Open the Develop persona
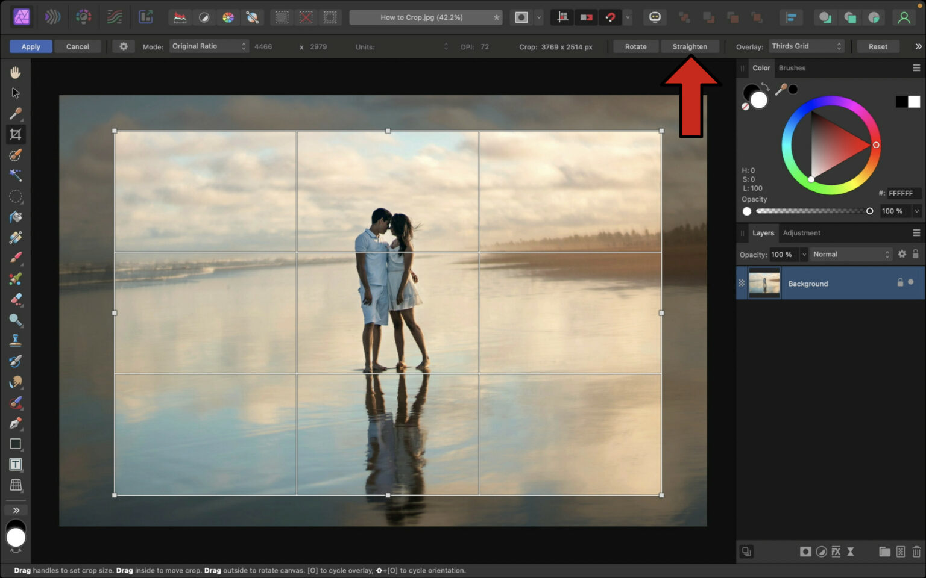This screenshot has height=578, width=926. 83,17
